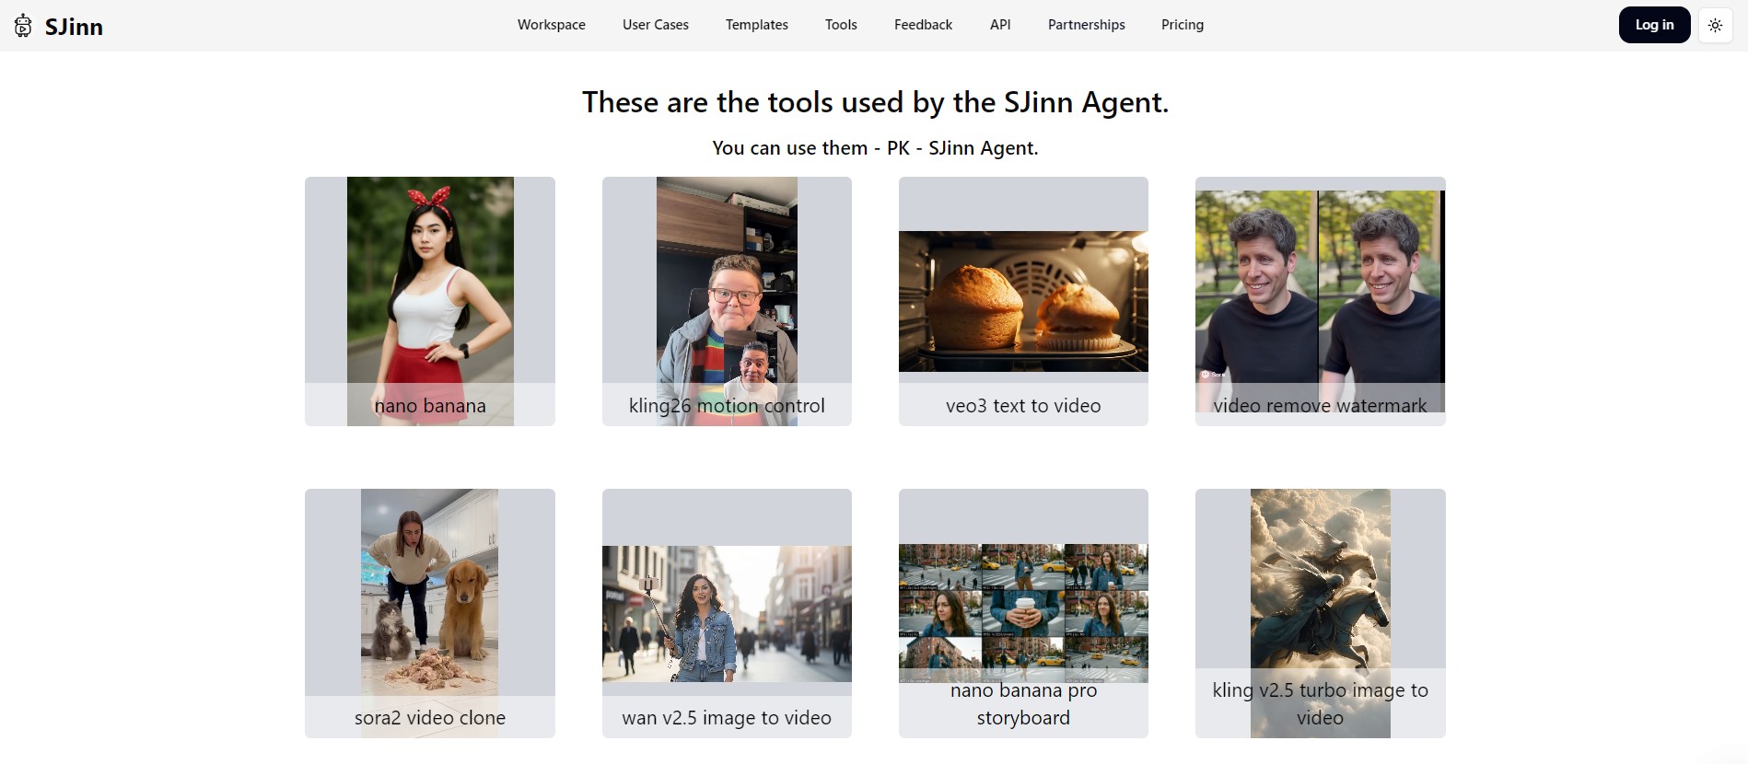Image resolution: width=1748 pixels, height=764 pixels.
Task: Click the SJinn brand name
Action: coord(74,27)
